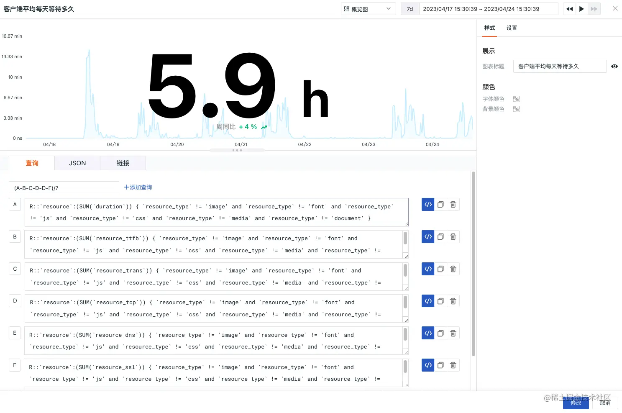Click scrollbar inside query B editor
This screenshot has width=622, height=413.
point(405,238)
